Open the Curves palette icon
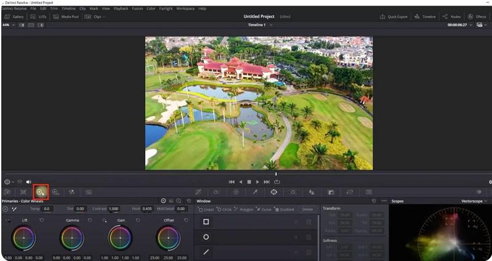This screenshot has width=492, height=261. click(x=198, y=192)
